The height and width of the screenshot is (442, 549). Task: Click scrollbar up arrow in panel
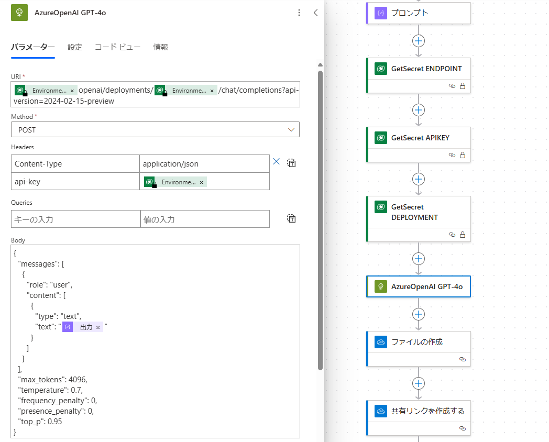320,65
